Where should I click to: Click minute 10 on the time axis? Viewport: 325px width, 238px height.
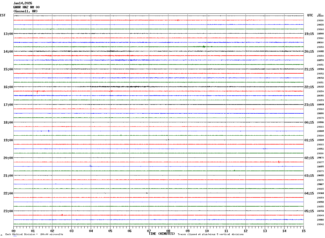[x=207, y=231]
